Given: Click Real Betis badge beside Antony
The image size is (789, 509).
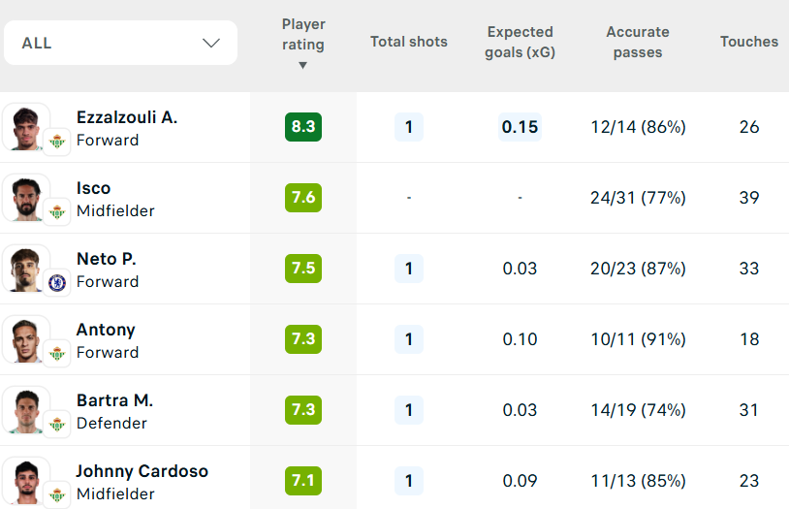Looking at the screenshot, I should tap(57, 354).
